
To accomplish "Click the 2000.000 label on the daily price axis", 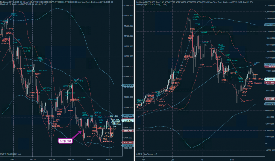I will 271,131.
